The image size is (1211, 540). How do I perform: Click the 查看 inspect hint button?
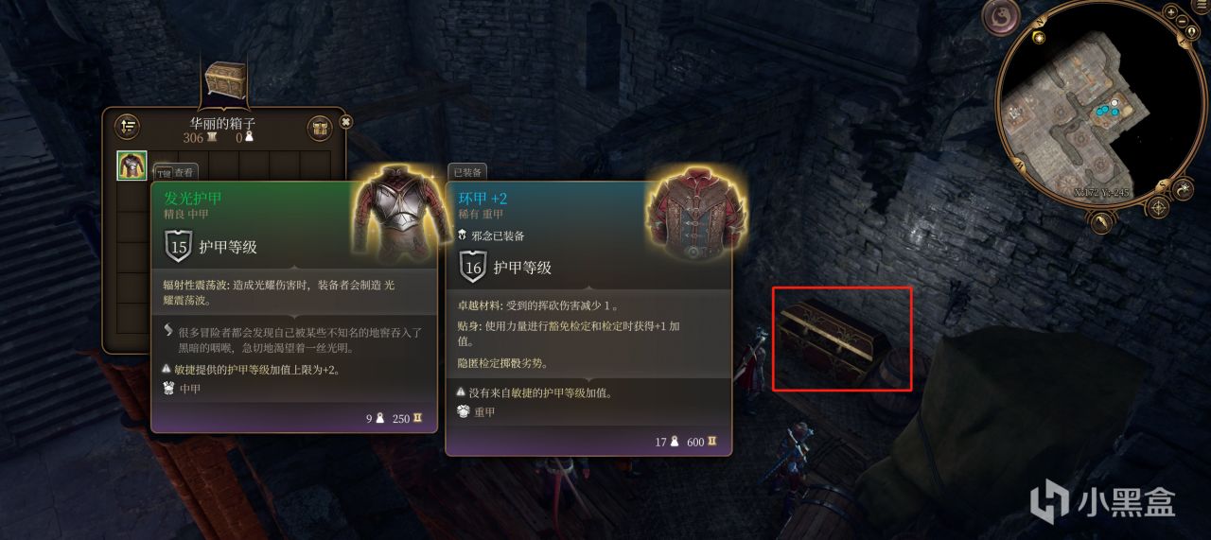(x=176, y=172)
